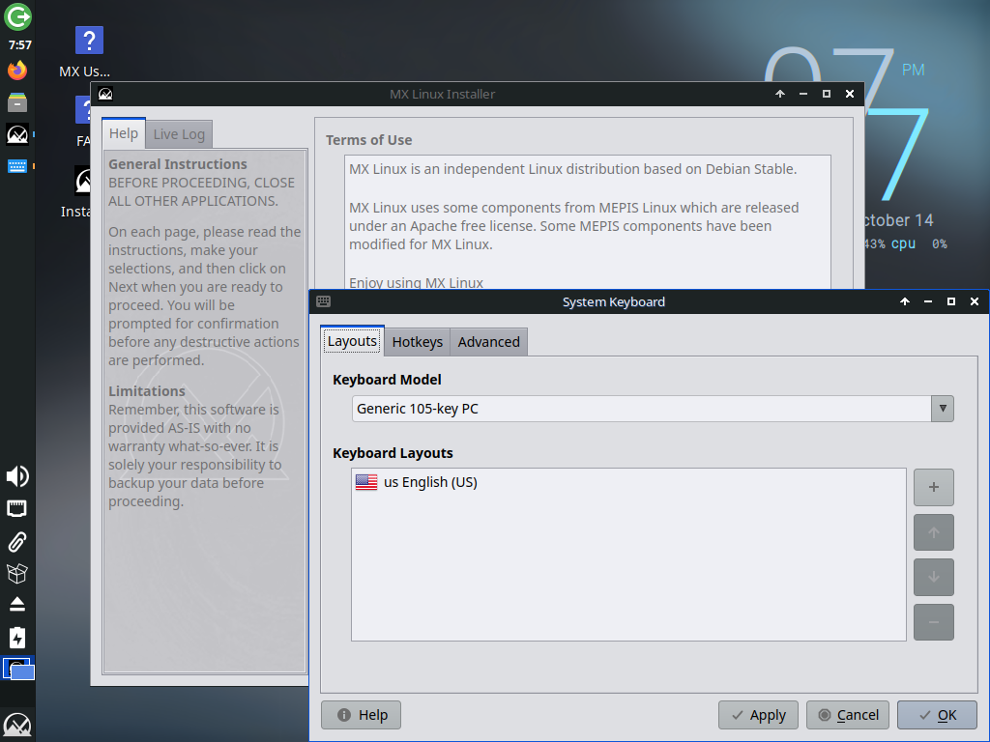Open the clipboard paperclip tray icon
Image resolution: width=990 pixels, height=742 pixels.
[17, 541]
